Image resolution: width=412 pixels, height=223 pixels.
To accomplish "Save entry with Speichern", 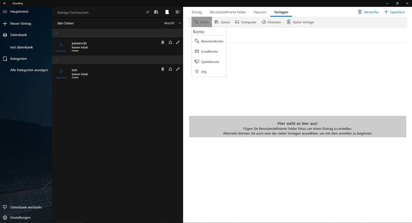I will 394,12.
